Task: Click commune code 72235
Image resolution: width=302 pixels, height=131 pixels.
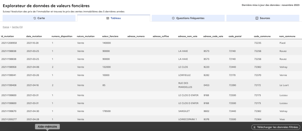Action: (x=258, y=43)
